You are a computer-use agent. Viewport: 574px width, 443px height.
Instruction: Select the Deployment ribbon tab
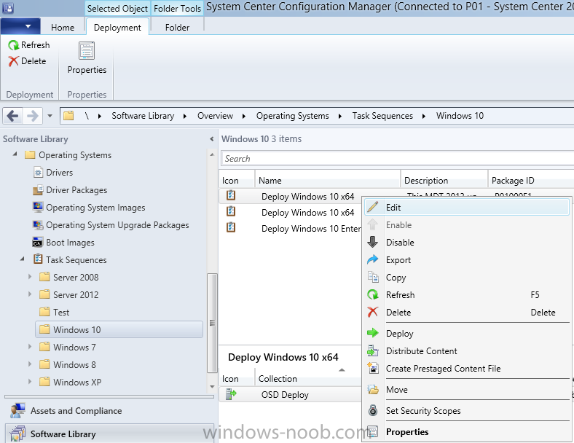[117, 28]
